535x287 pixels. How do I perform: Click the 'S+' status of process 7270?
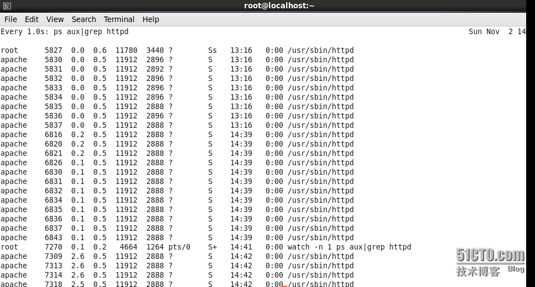click(x=212, y=247)
